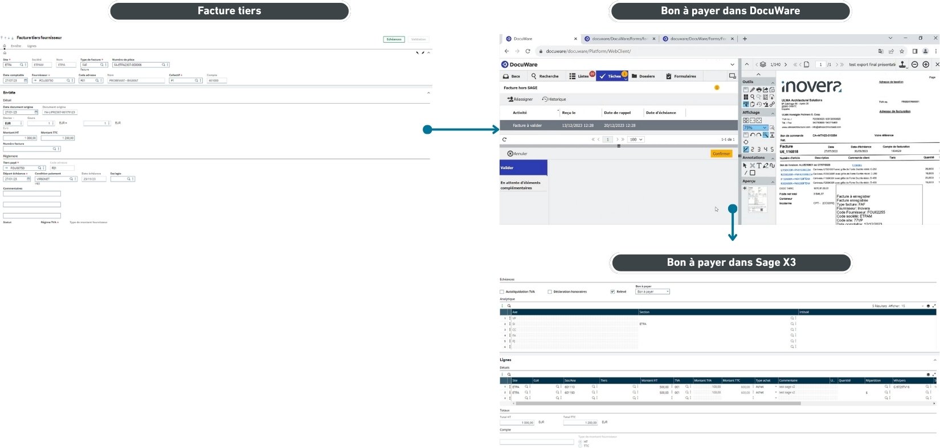Click the magnifier icon in Outils
Image resolution: width=940 pixels, height=448 pixels.
(753, 97)
